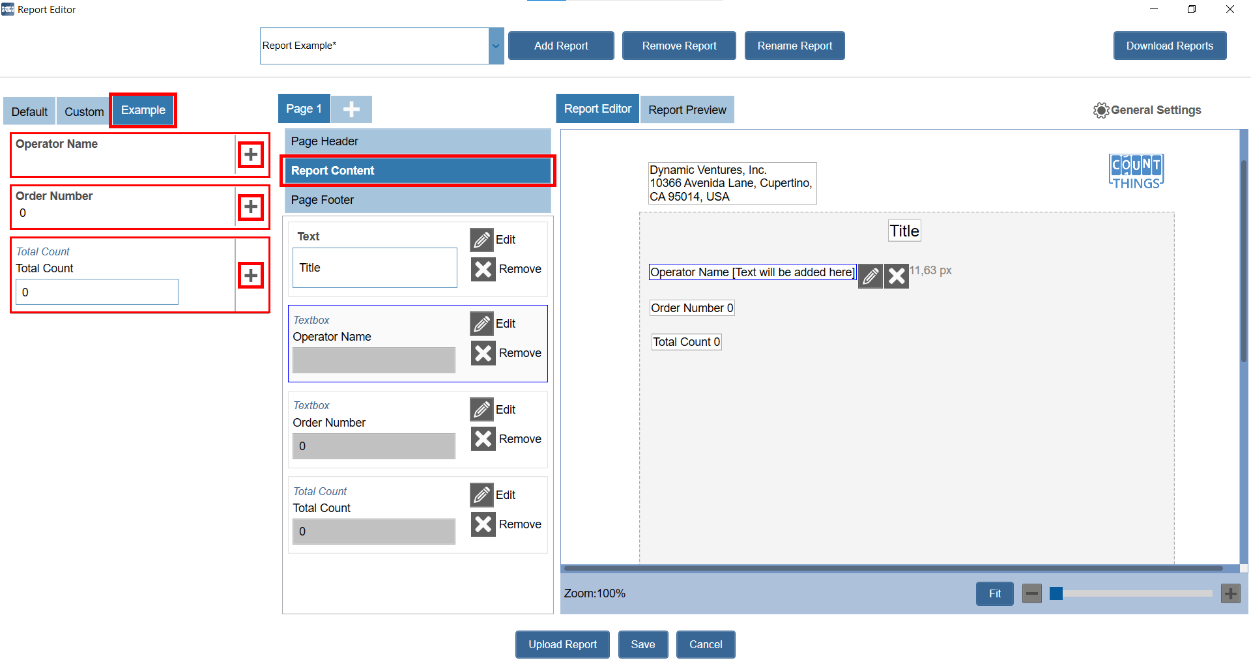Add a new page with plus tab
The height and width of the screenshot is (669, 1251).
pyautogui.click(x=351, y=109)
